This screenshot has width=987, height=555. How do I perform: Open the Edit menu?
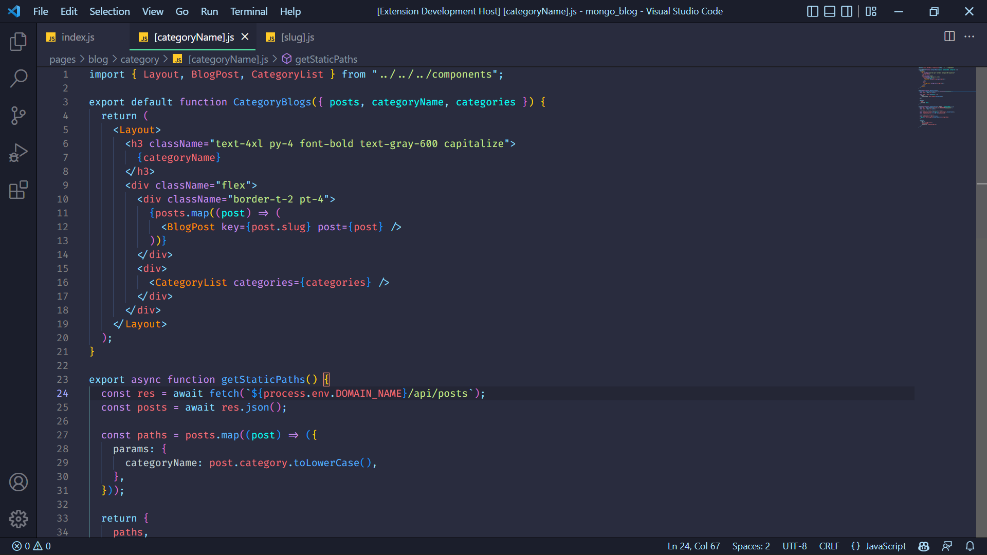pos(69,11)
